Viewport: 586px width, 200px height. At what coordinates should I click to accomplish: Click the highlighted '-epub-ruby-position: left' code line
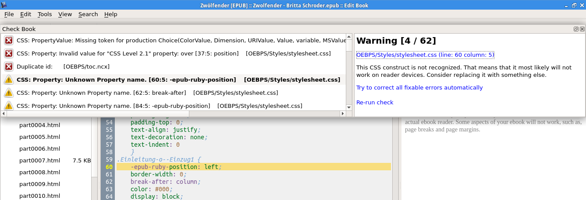click(x=254, y=167)
